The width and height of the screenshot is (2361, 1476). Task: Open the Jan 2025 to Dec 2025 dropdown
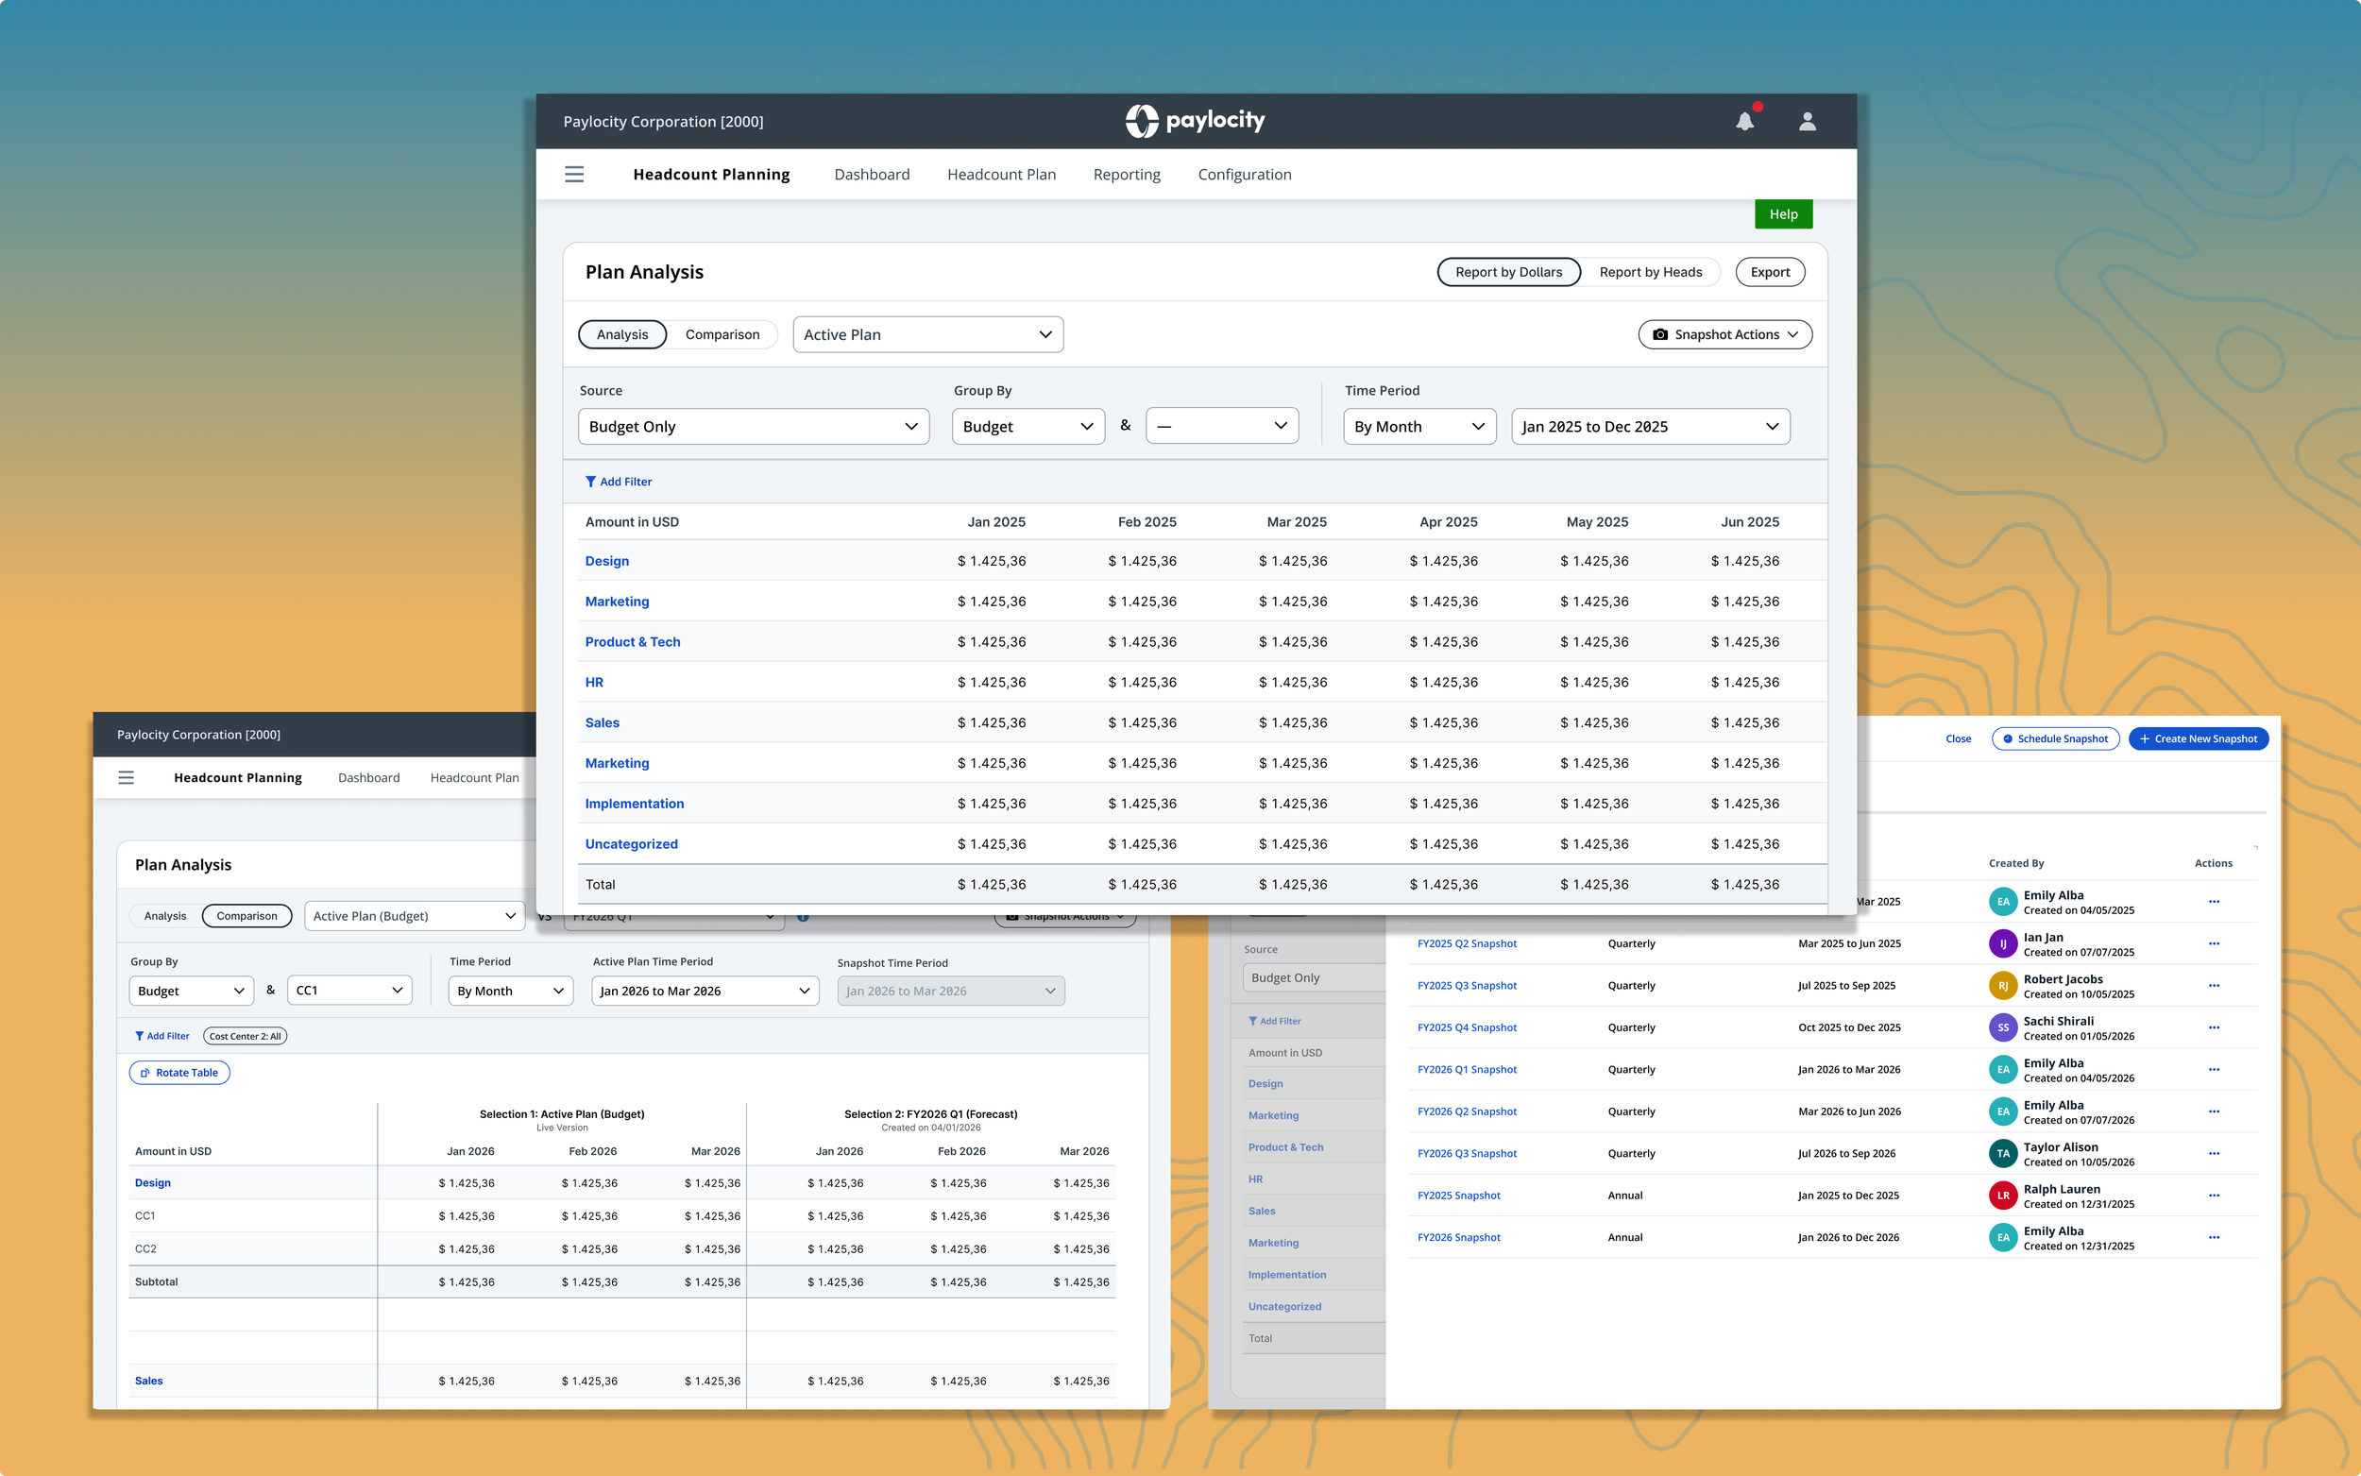tap(1650, 427)
